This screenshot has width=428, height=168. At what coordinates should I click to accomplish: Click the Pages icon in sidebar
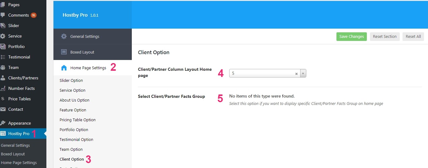click(3, 5)
